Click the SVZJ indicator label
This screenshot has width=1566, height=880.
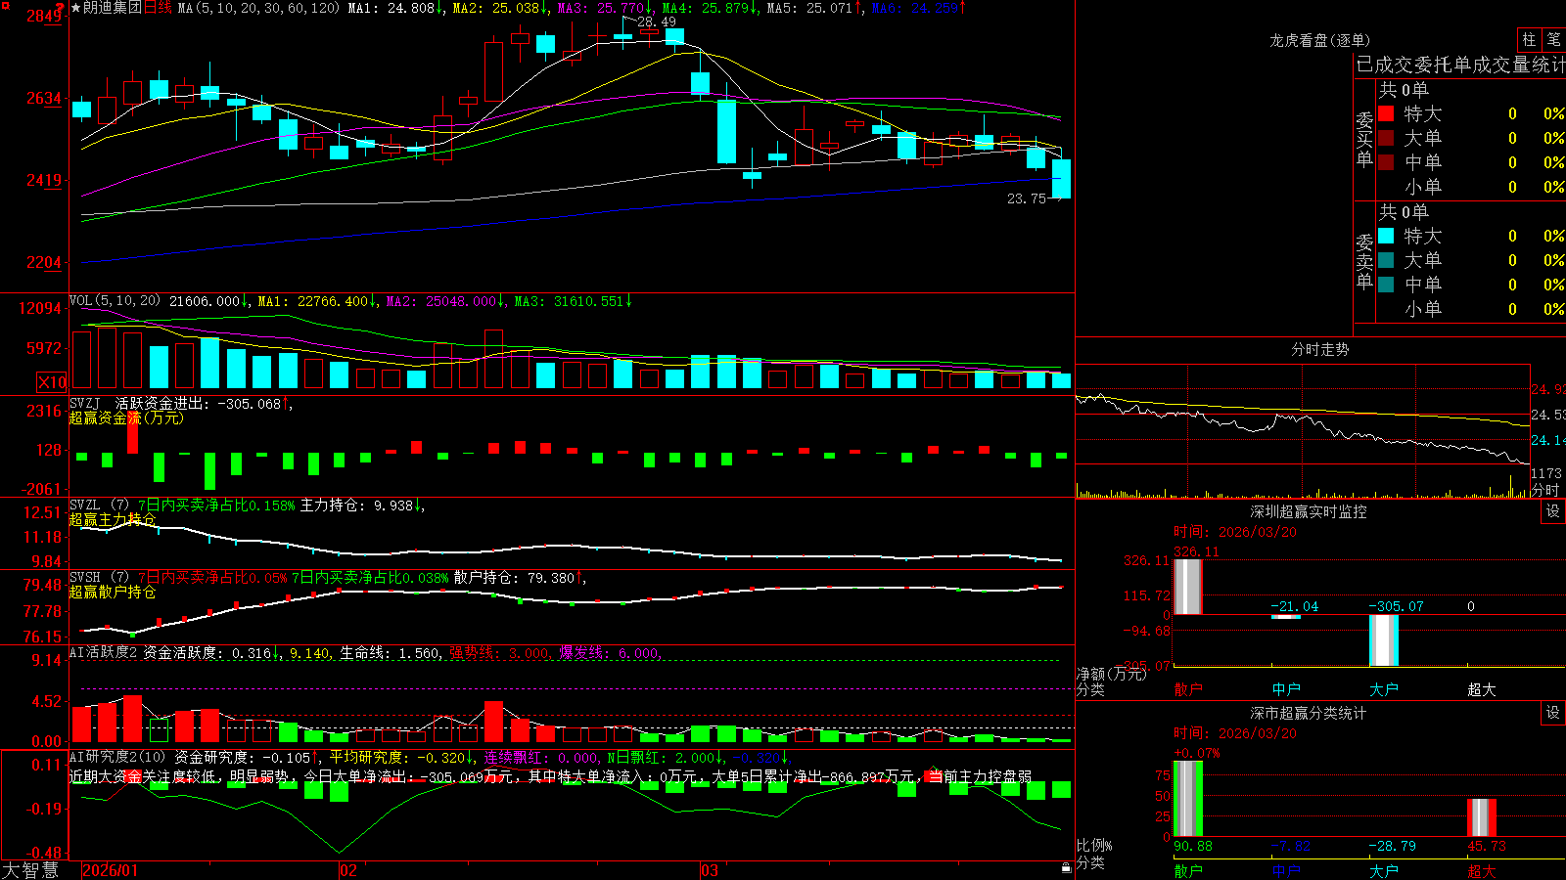point(85,403)
